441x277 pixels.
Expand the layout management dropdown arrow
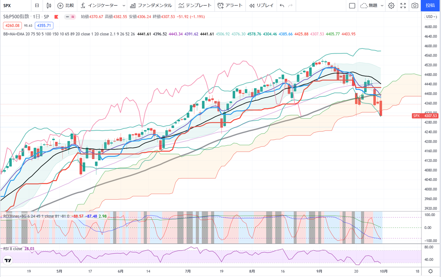[382, 6]
